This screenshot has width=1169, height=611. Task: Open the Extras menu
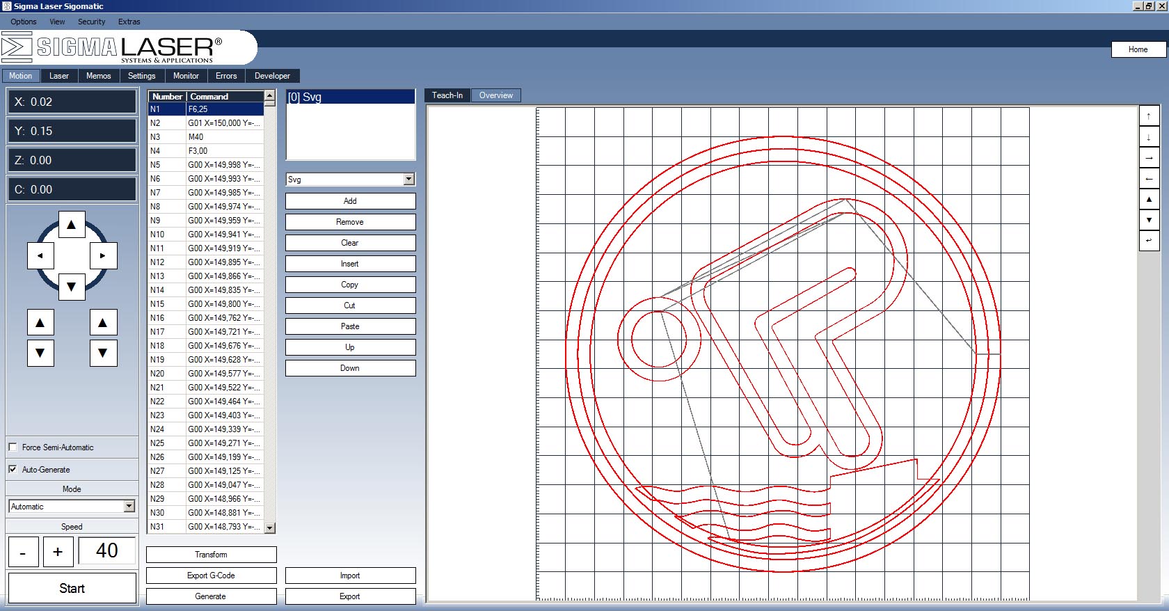point(129,22)
